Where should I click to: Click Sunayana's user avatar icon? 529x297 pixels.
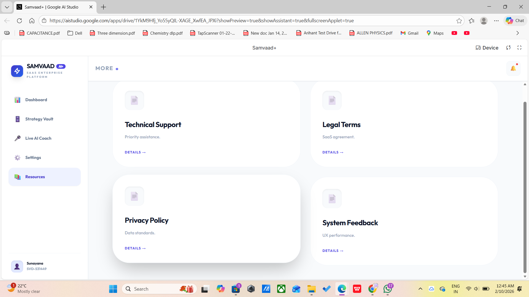pyautogui.click(x=17, y=266)
